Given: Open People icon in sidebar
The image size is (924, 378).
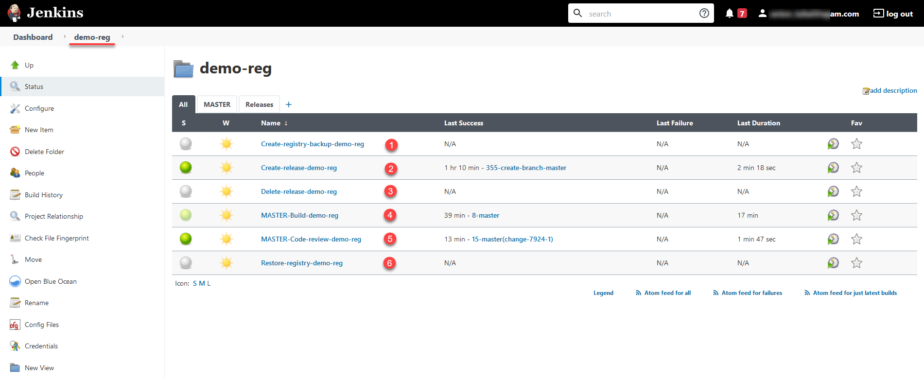Looking at the screenshot, I should [15, 173].
